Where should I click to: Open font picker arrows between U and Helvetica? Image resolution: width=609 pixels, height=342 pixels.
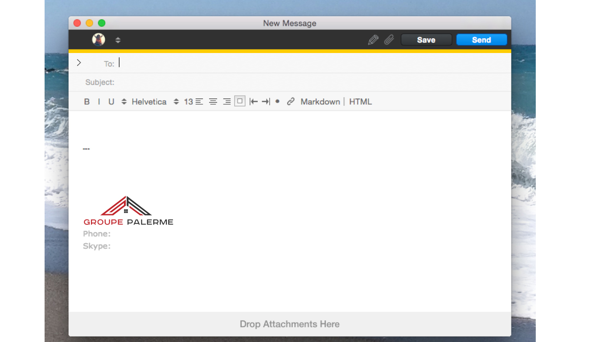click(124, 102)
